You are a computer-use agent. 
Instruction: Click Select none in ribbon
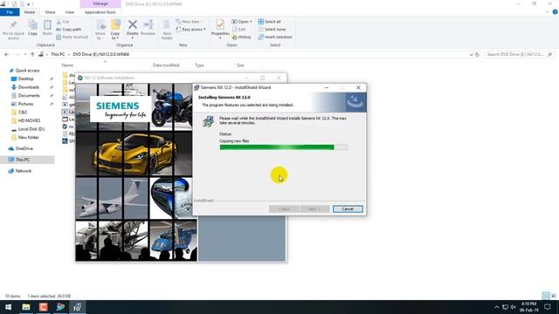coord(272,29)
